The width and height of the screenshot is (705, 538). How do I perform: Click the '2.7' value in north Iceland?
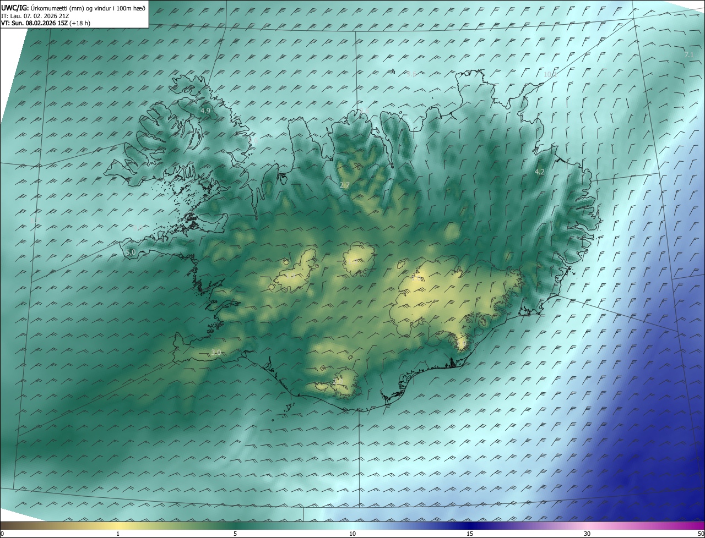pos(344,185)
